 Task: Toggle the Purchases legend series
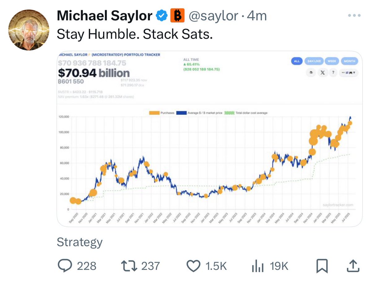(x=162, y=113)
